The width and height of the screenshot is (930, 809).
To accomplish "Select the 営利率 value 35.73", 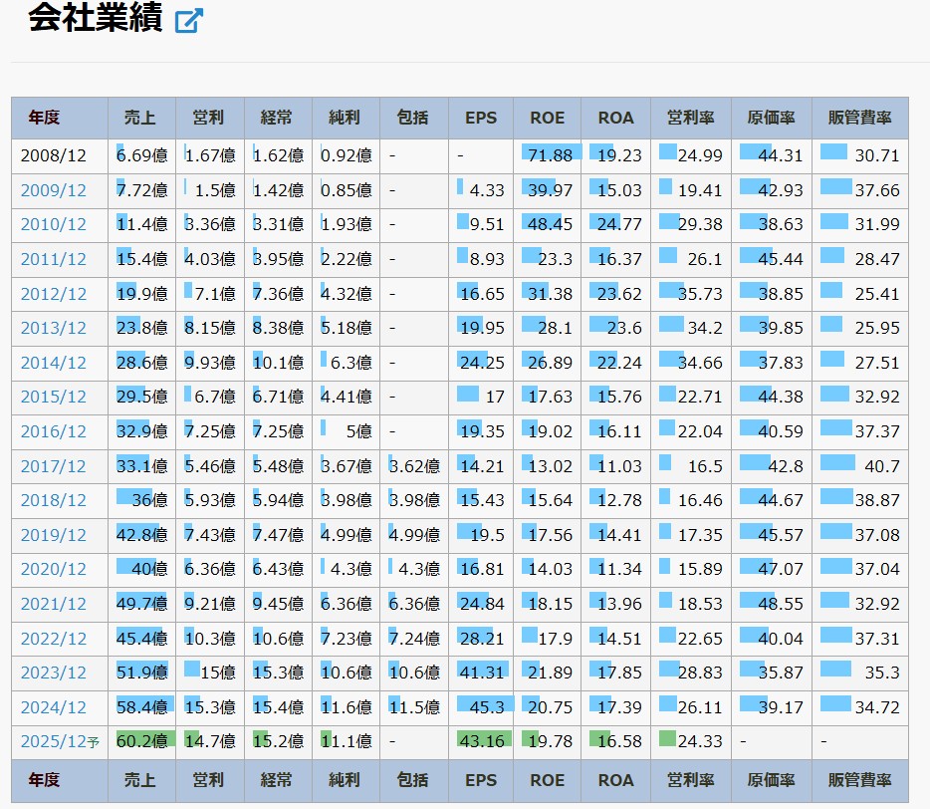I will pyautogui.click(x=700, y=294).
